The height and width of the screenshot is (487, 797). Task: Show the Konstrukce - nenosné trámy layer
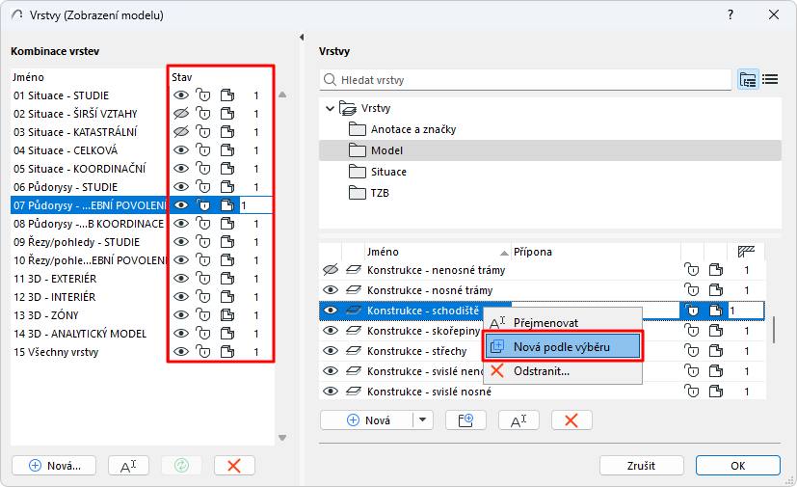coord(331,270)
